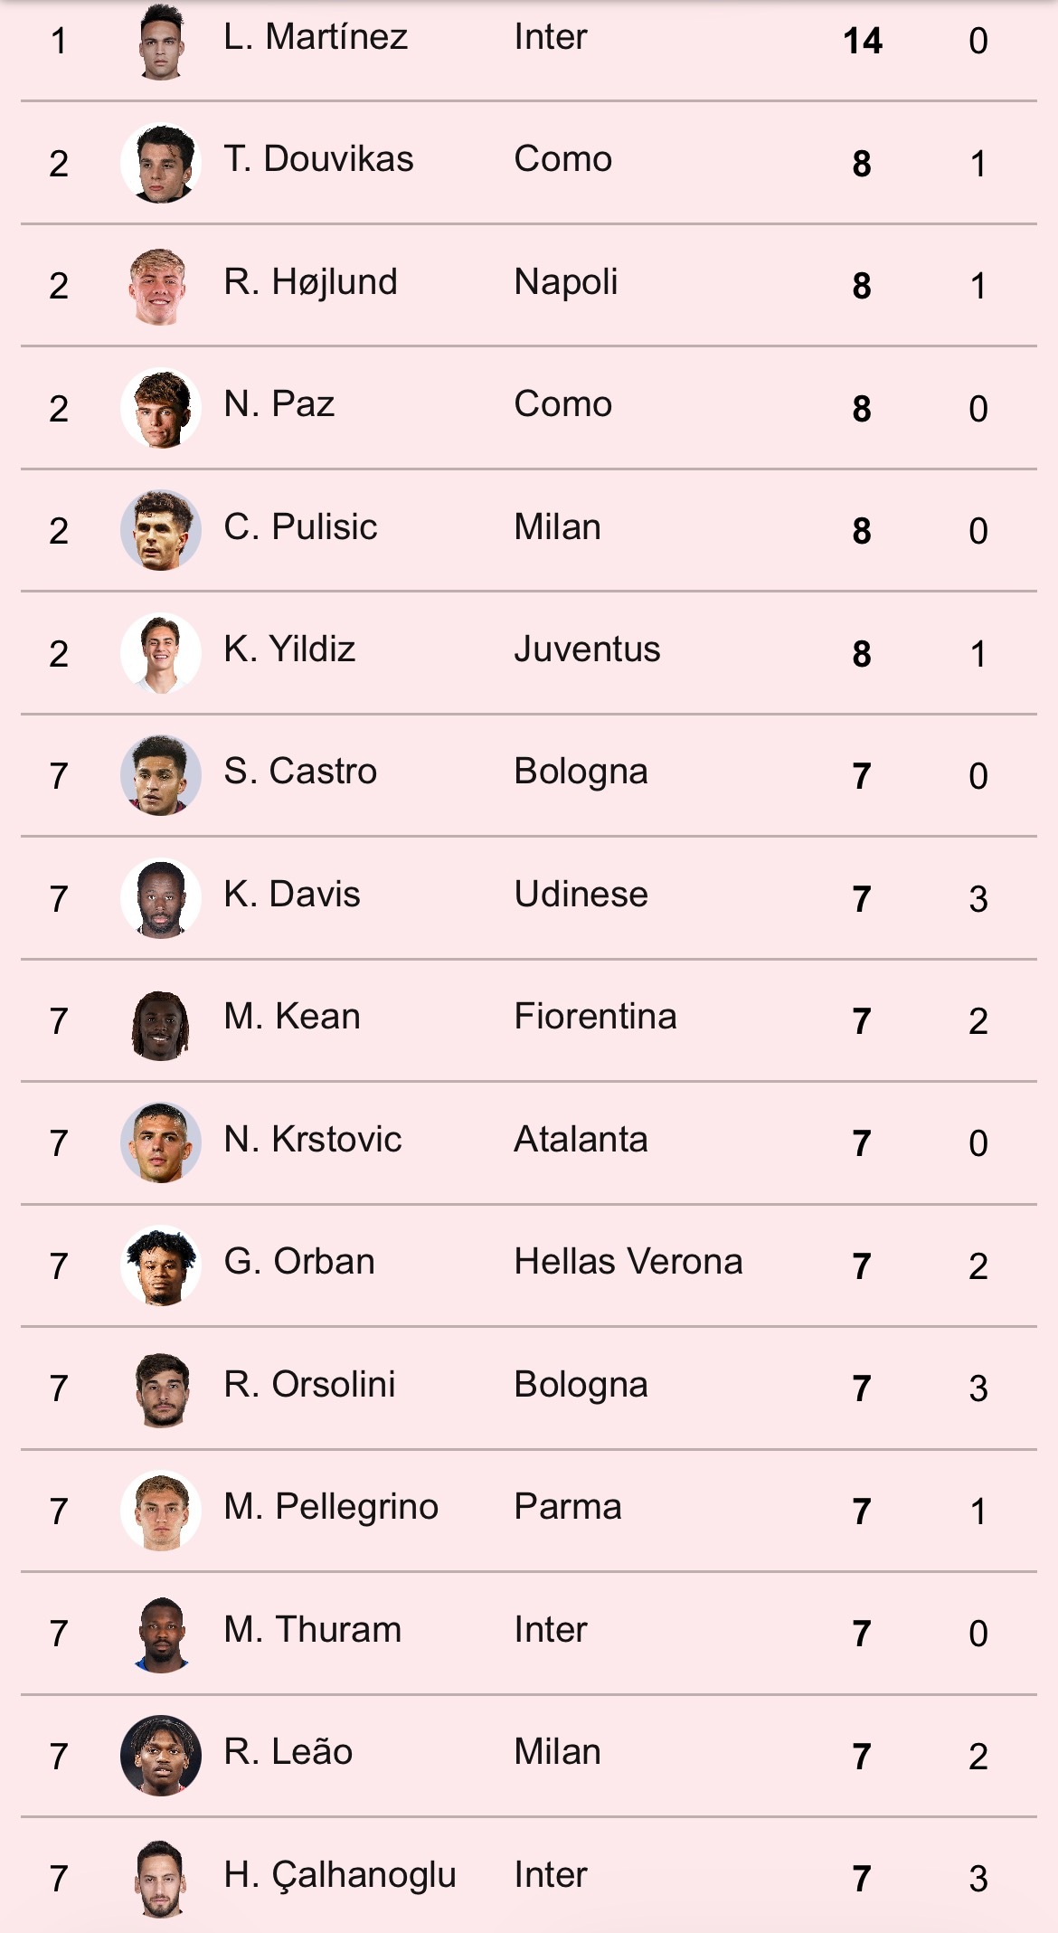
Task: Click R. Leão's player photo
Action: point(161,1756)
